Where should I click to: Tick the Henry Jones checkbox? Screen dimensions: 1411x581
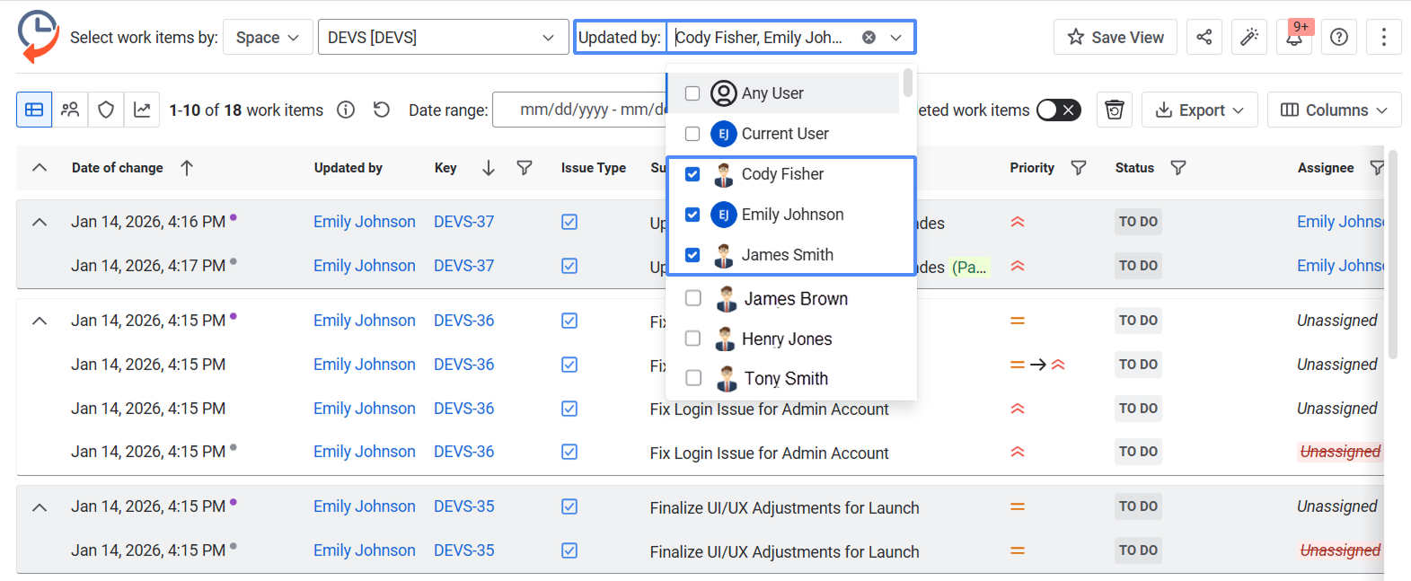[692, 339]
